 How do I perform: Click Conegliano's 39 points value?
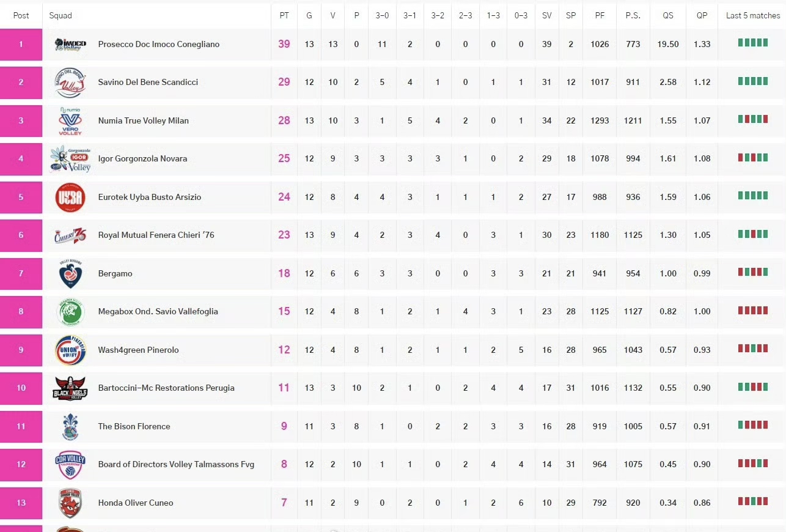[284, 44]
